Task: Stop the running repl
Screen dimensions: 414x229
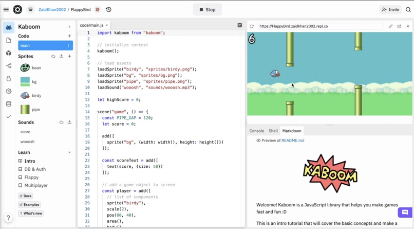Action: click(x=208, y=9)
